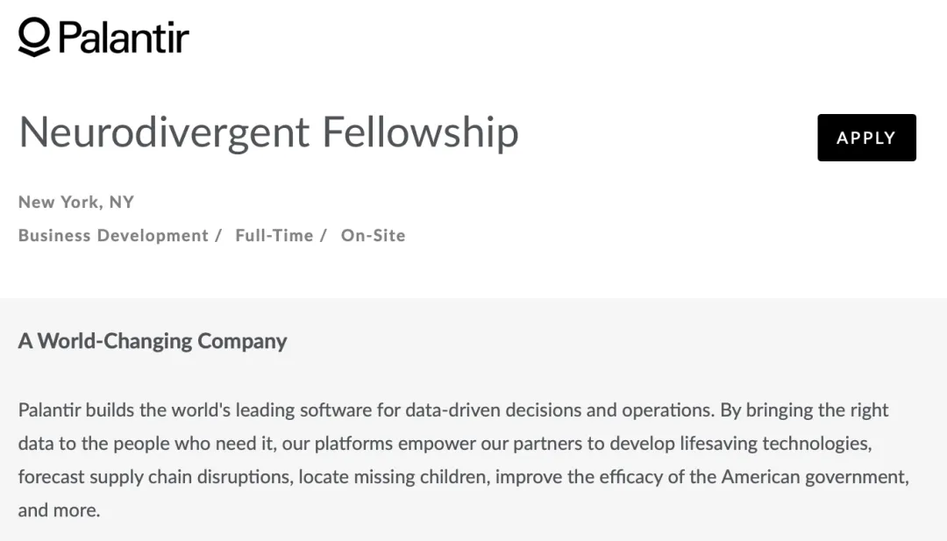Viewport: 947px width, 541px height.
Task: Click the slash after Full-Time
Action: click(324, 235)
